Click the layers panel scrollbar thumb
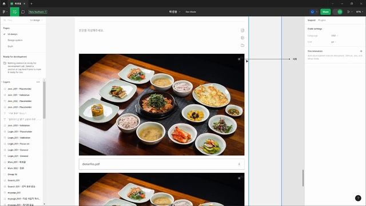Screen dimensions: 366x206 coord(44,100)
